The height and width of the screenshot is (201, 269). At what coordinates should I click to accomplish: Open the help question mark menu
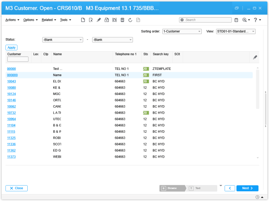click(257, 20)
